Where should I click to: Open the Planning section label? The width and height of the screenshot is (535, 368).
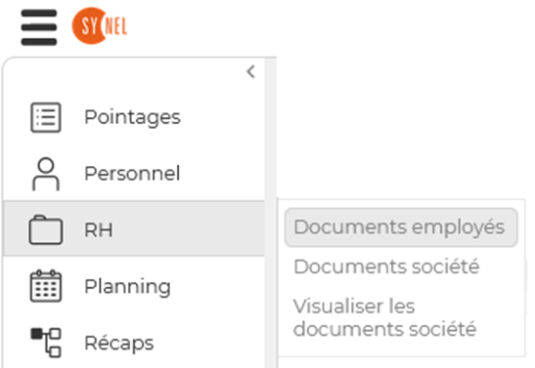coord(127,287)
